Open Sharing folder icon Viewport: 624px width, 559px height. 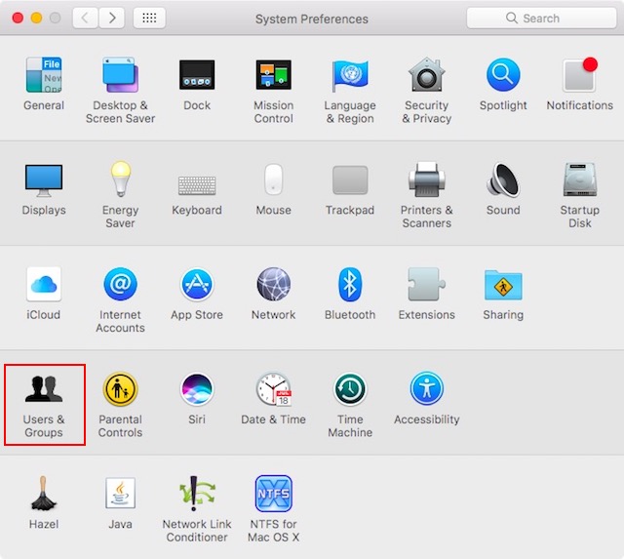(503, 285)
